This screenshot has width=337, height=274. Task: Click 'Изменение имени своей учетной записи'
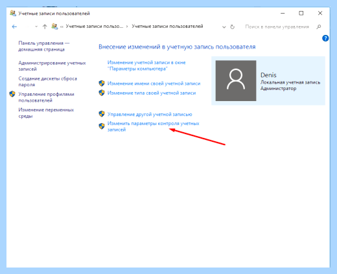pos(154,84)
